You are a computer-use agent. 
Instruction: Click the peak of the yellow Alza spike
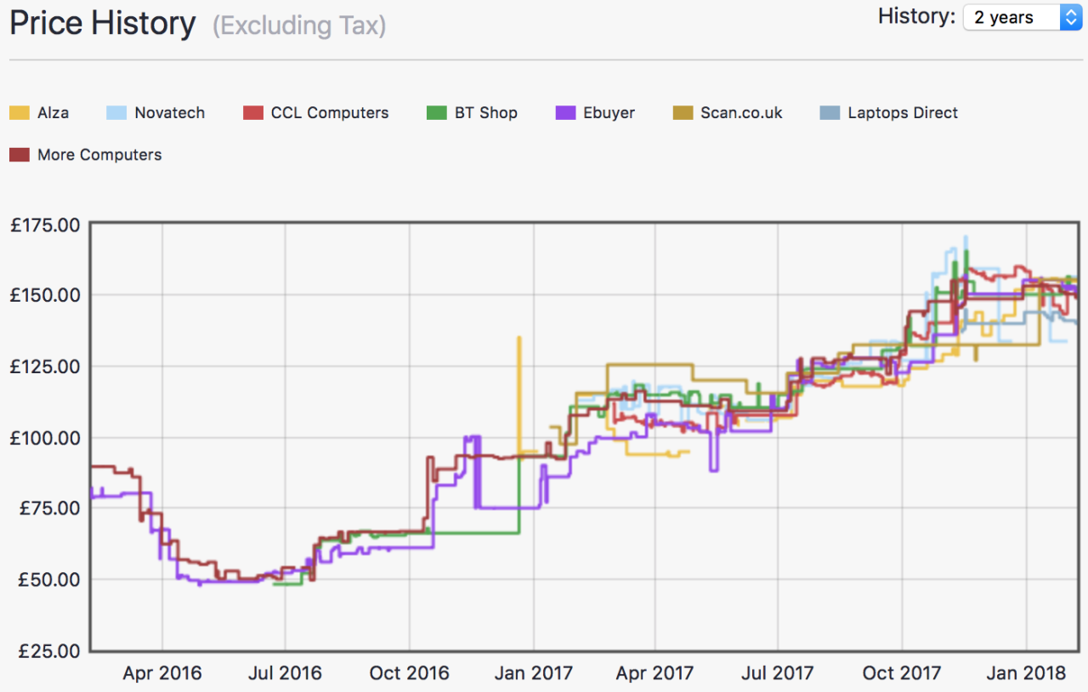(518, 338)
